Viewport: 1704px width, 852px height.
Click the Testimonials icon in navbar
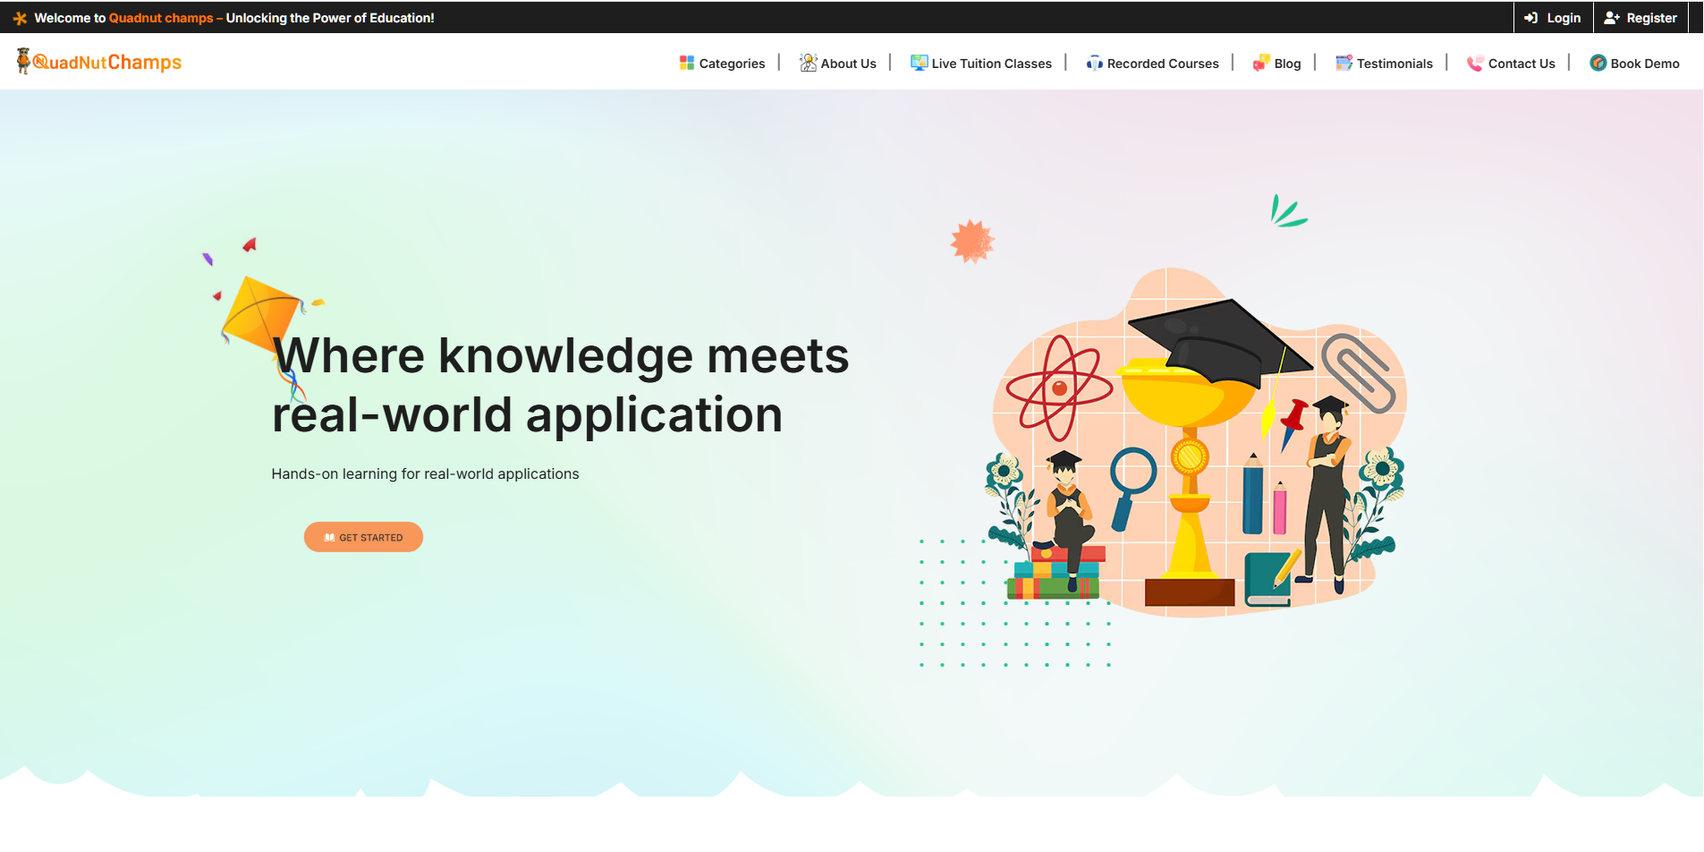(1344, 63)
